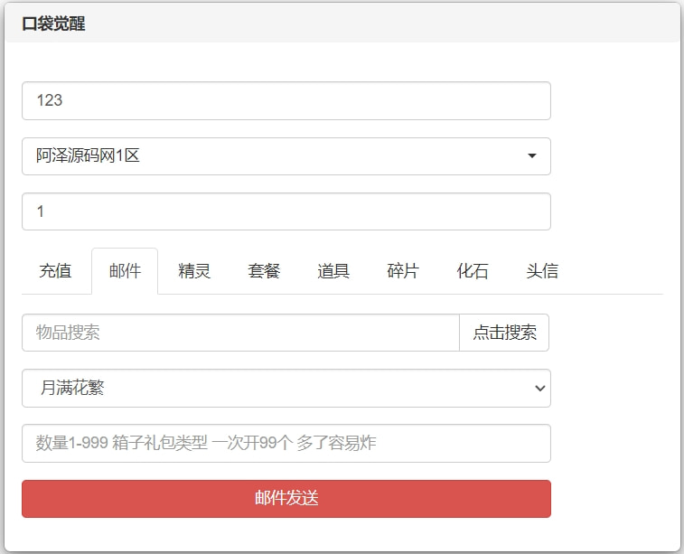This screenshot has height=554, width=684.
Task: Click the input field containing 1
Action: click(x=286, y=211)
